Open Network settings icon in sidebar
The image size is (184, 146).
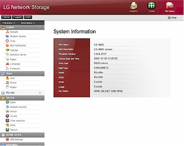point(7,32)
